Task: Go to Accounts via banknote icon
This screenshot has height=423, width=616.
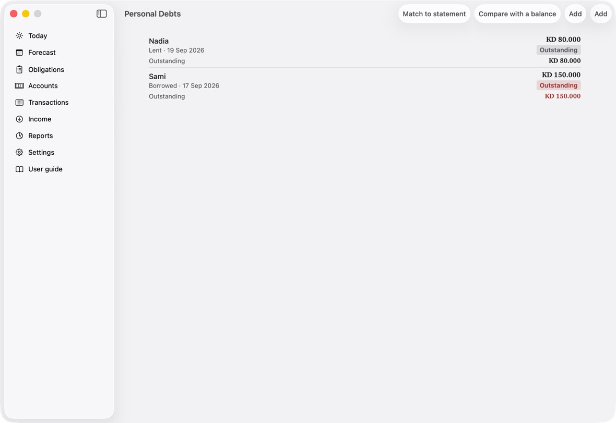Action: (19, 86)
